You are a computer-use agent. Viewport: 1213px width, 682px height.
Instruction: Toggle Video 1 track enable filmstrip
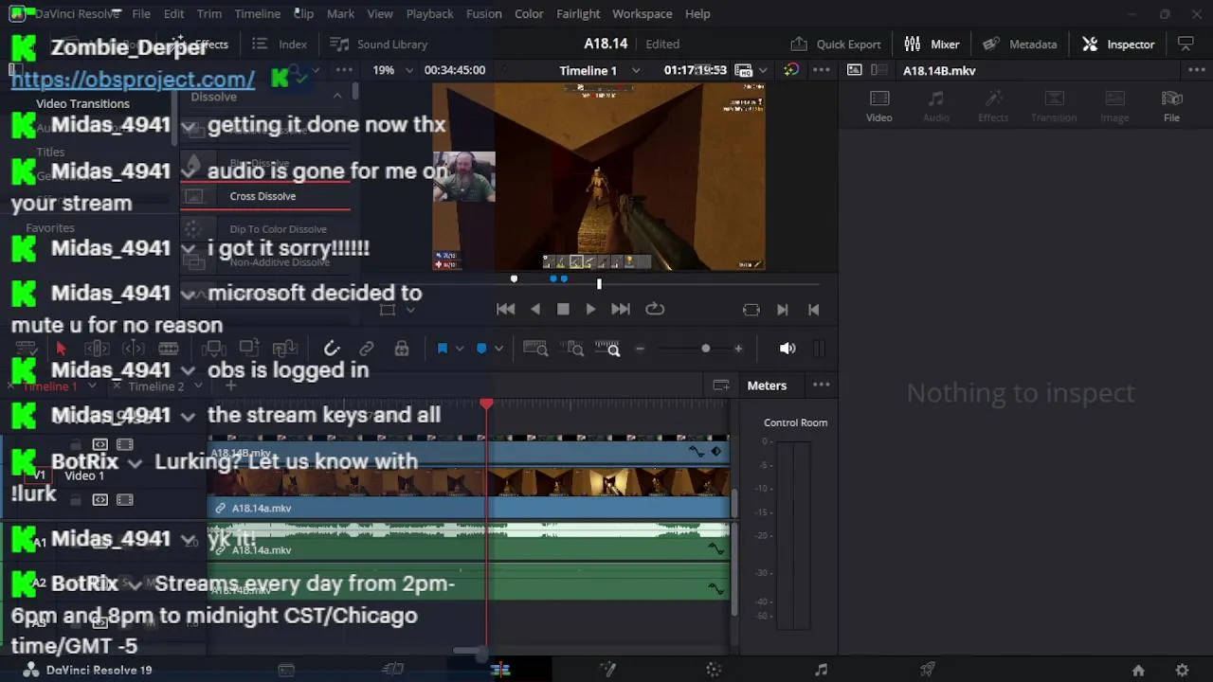point(124,499)
